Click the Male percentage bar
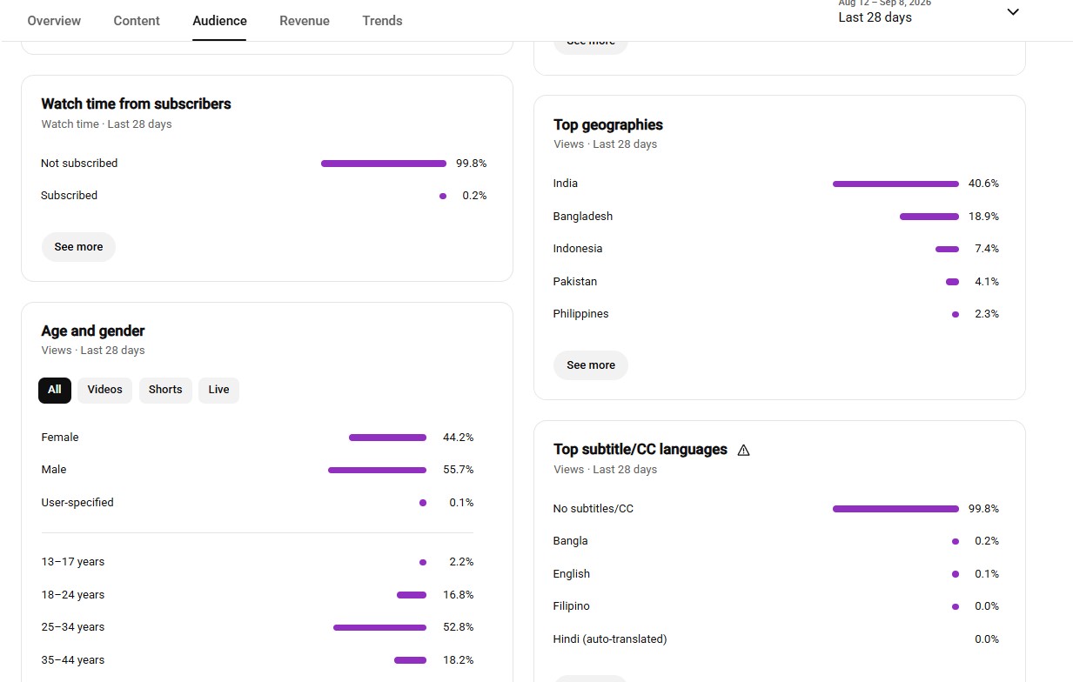This screenshot has width=1073, height=682. pyautogui.click(x=377, y=470)
